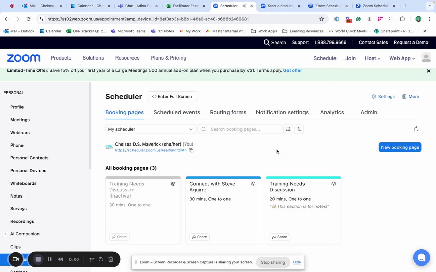Delete the Loom recording
Viewport: 436px width, 272px height.
coord(111,259)
